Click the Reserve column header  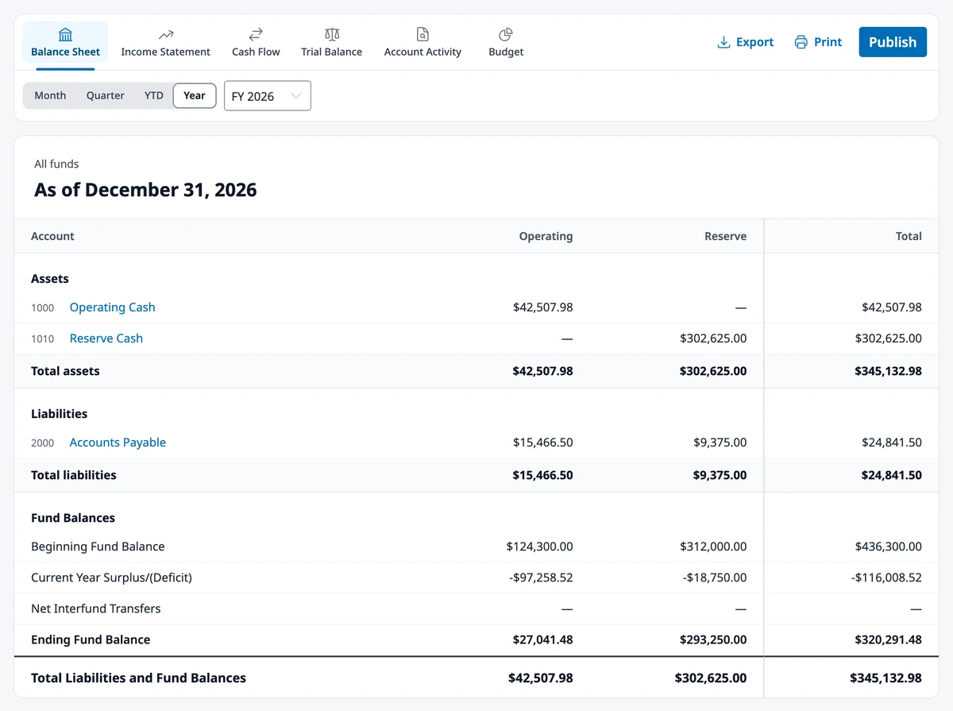click(x=725, y=236)
